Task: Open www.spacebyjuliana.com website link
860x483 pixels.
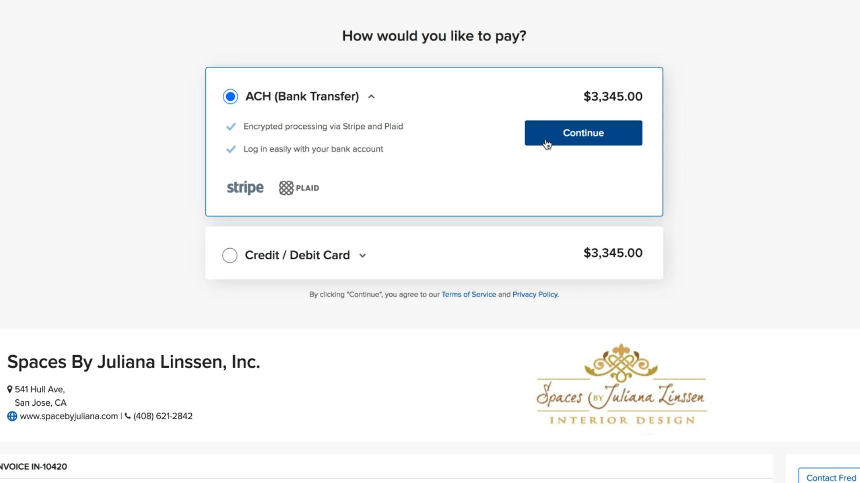Action: coord(69,416)
